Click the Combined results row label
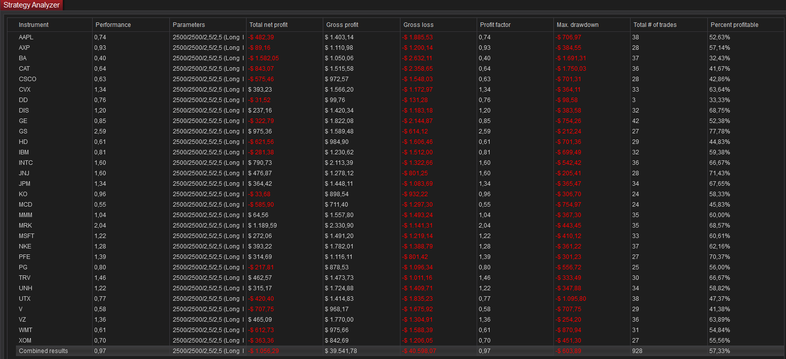This screenshot has width=786, height=359. pos(43,351)
